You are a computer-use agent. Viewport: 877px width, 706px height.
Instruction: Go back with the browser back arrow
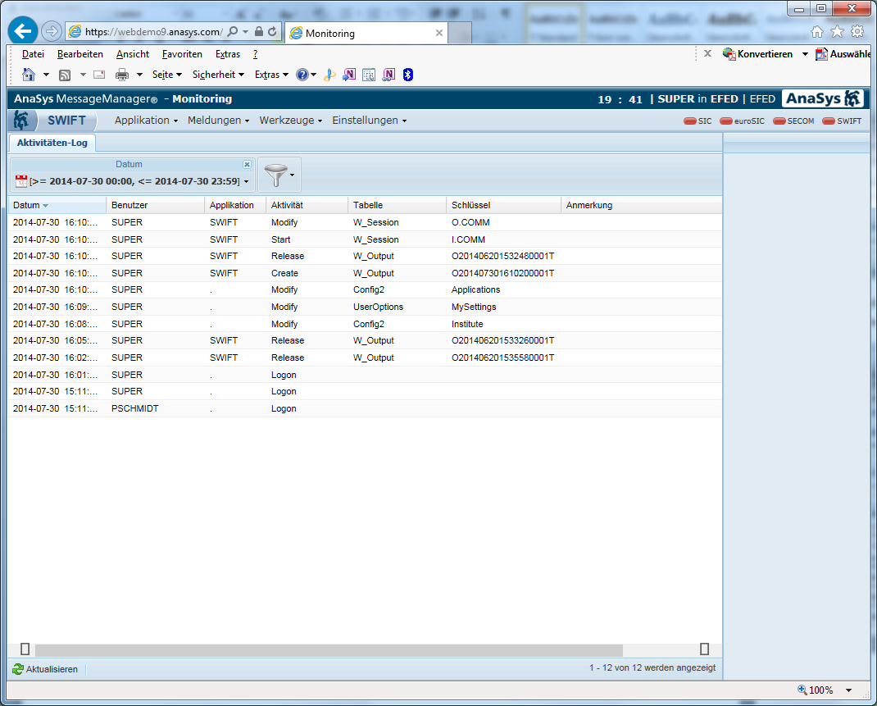(x=23, y=31)
